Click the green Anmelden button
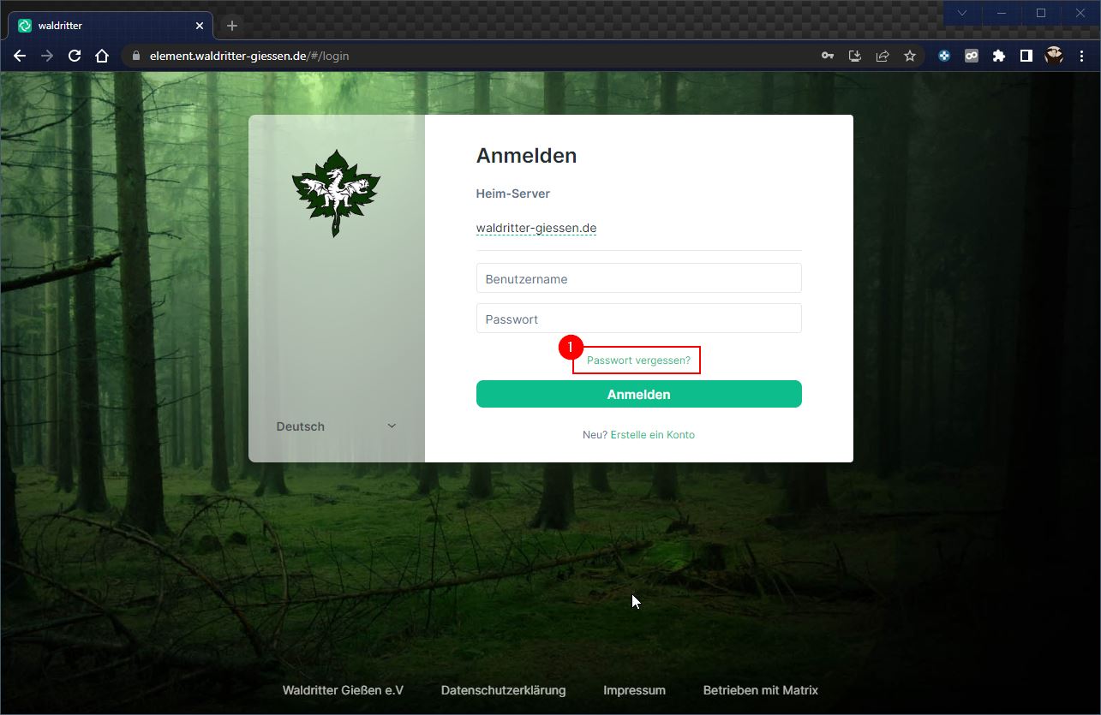Image resolution: width=1101 pixels, height=715 pixels. [x=638, y=395]
